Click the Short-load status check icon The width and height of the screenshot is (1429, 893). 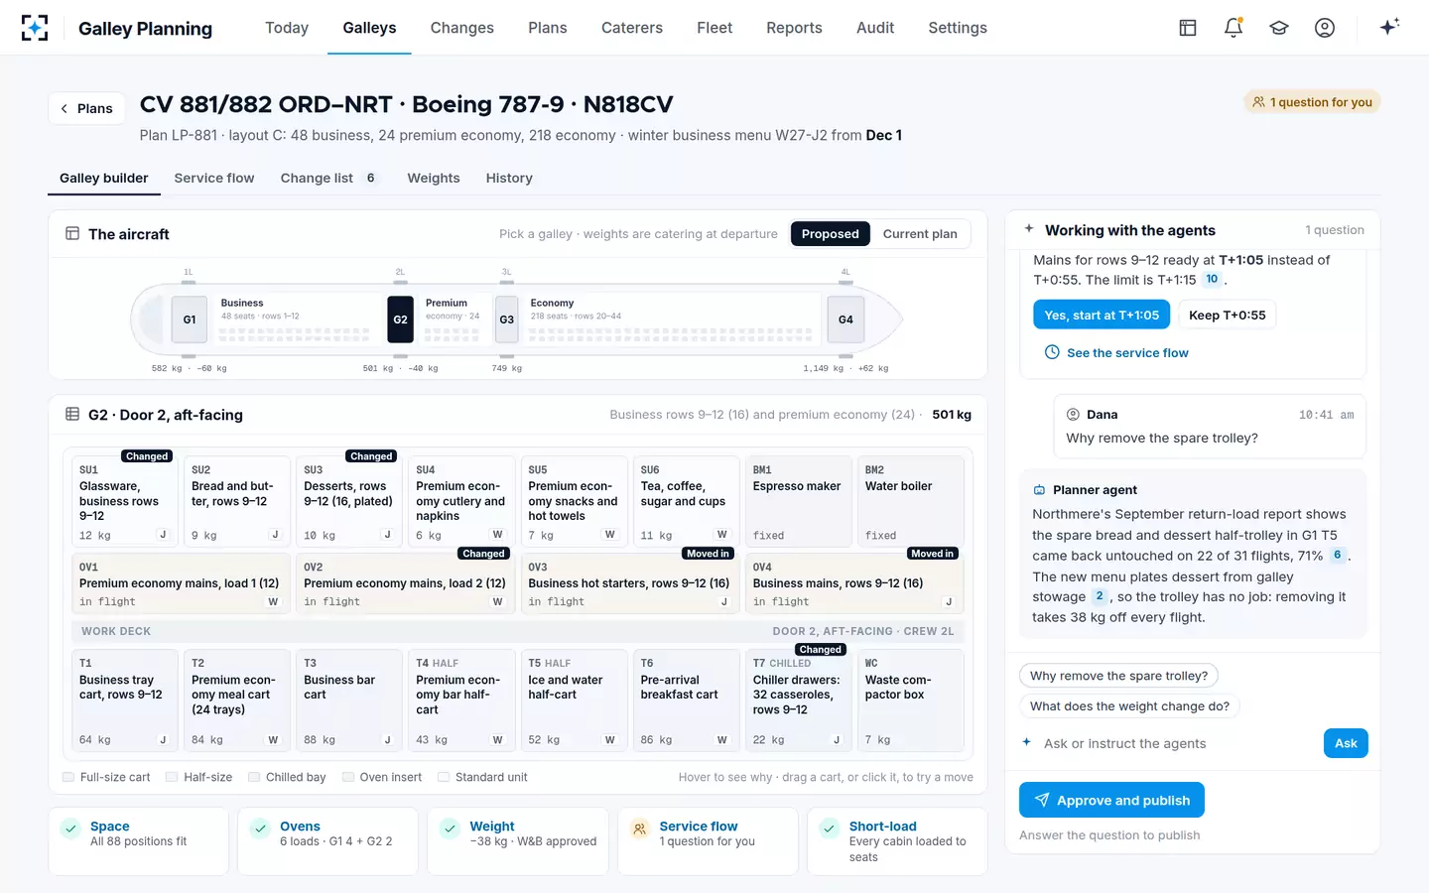[x=829, y=829]
